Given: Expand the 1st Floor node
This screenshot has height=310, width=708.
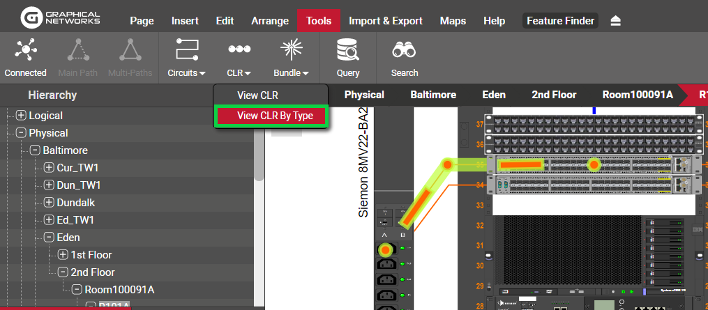Looking at the screenshot, I should pyautogui.click(x=63, y=255).
